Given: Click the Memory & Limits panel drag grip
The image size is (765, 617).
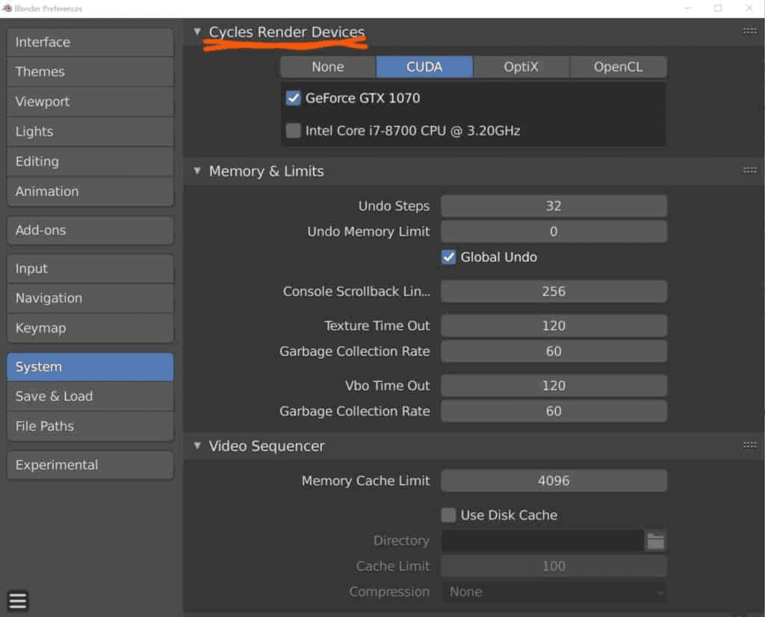Looking at the screenshot, I should tap(749, 170).
